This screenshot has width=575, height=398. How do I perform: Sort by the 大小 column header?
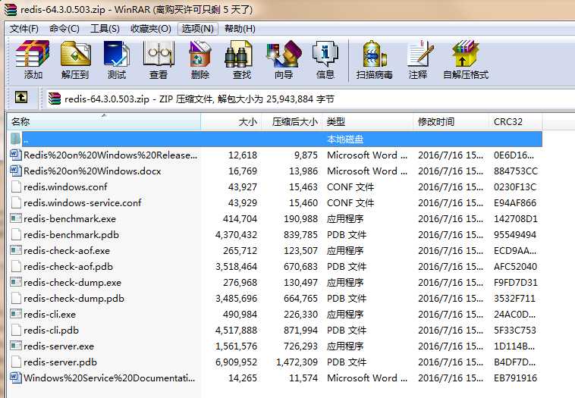(x=231, y=121)
